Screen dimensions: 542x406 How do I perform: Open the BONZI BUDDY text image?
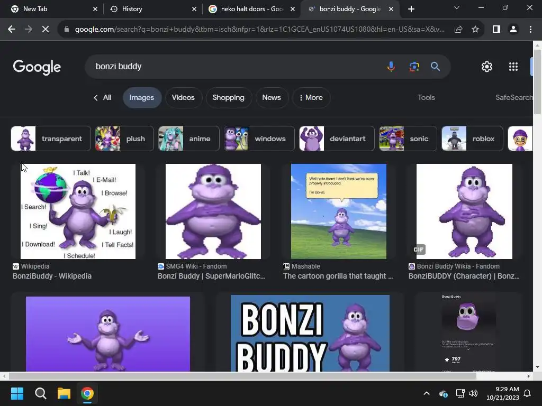point(310,333)
